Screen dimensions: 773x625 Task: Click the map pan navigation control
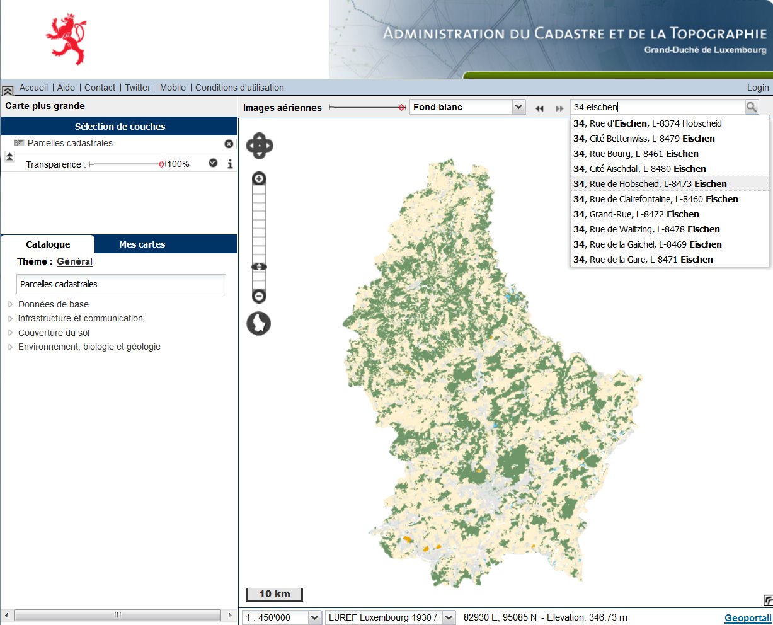[259, 146]
